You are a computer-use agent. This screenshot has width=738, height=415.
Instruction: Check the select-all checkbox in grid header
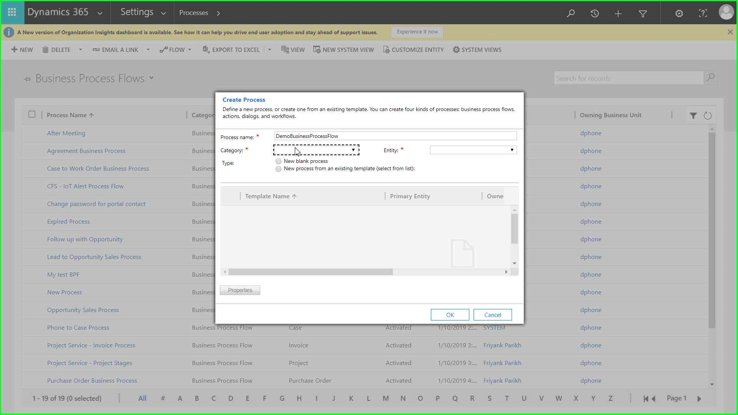32,114
